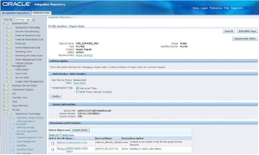
Task: Click the Regenerate WSDL button
Action: [245, 39]
